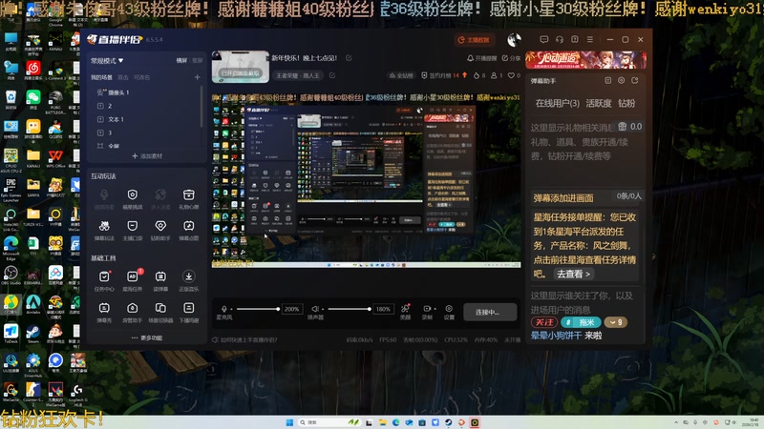Click the 180% speaker volume field
This screenshot has width=764, height=429.
[383, 309]
